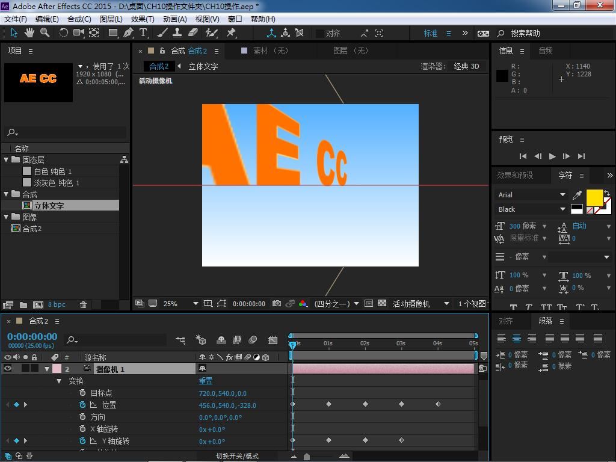Delete selected project item with trash icon

click(83, 304)
